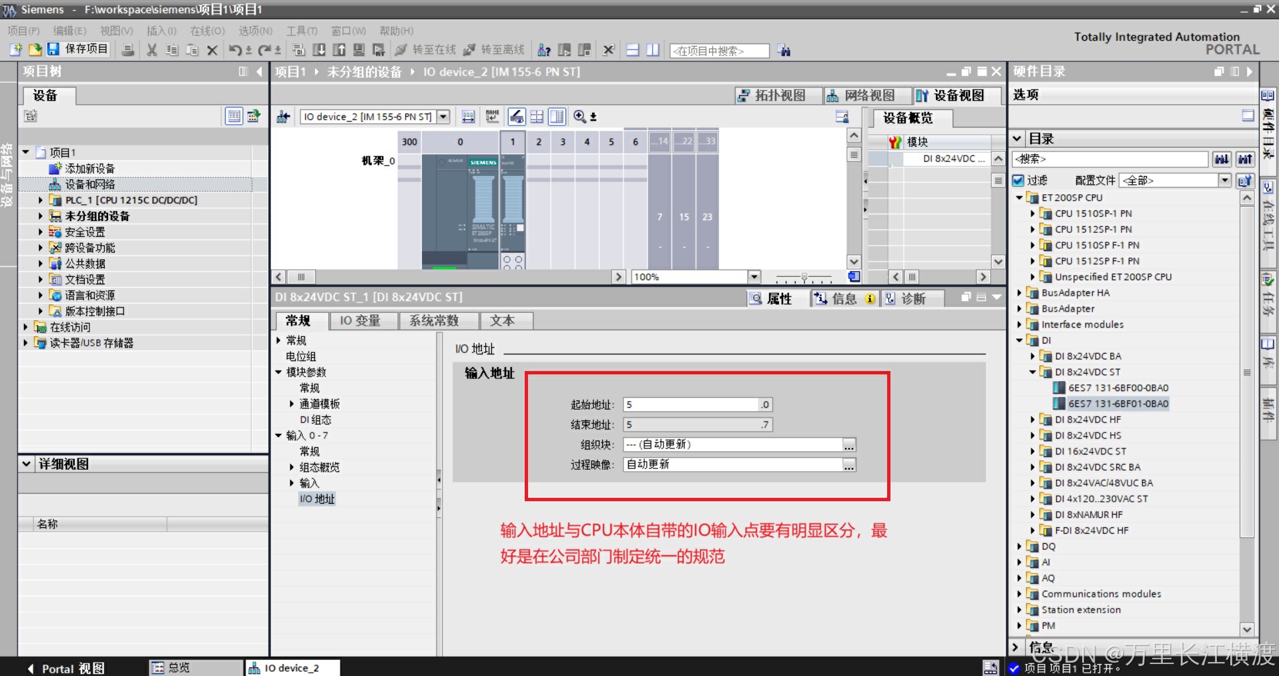1279x676 pixels.
Task: Click the show address labels icon
Action: tap(469, 117)
